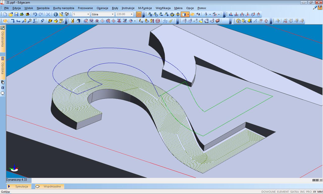Open the Edycja menu
This screenshot has width=323, height=194.
[x=17, y=8]
